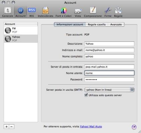Open help with the question mark button
The width and height of the screenshot is (141, 133).
pos(134,127)
